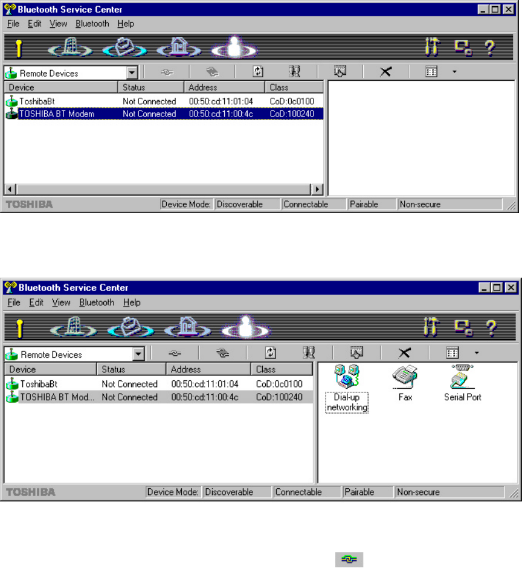
Task: Sort by Class column in lower window
Action: (x=282, y=369)
